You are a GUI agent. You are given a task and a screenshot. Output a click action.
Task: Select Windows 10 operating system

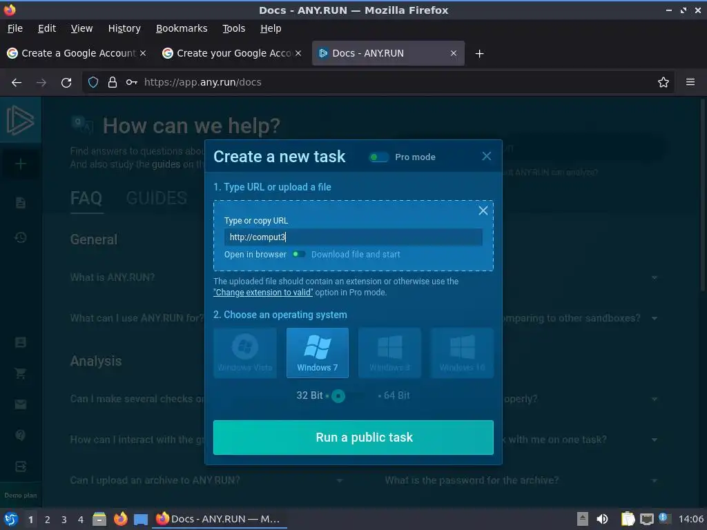coord(462,353)
